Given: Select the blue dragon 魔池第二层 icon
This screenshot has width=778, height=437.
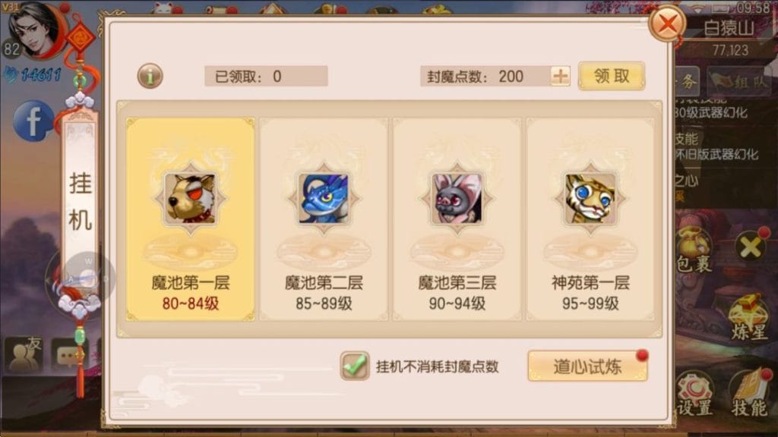Looking at the screenshot, I should (x=324, y=198).
